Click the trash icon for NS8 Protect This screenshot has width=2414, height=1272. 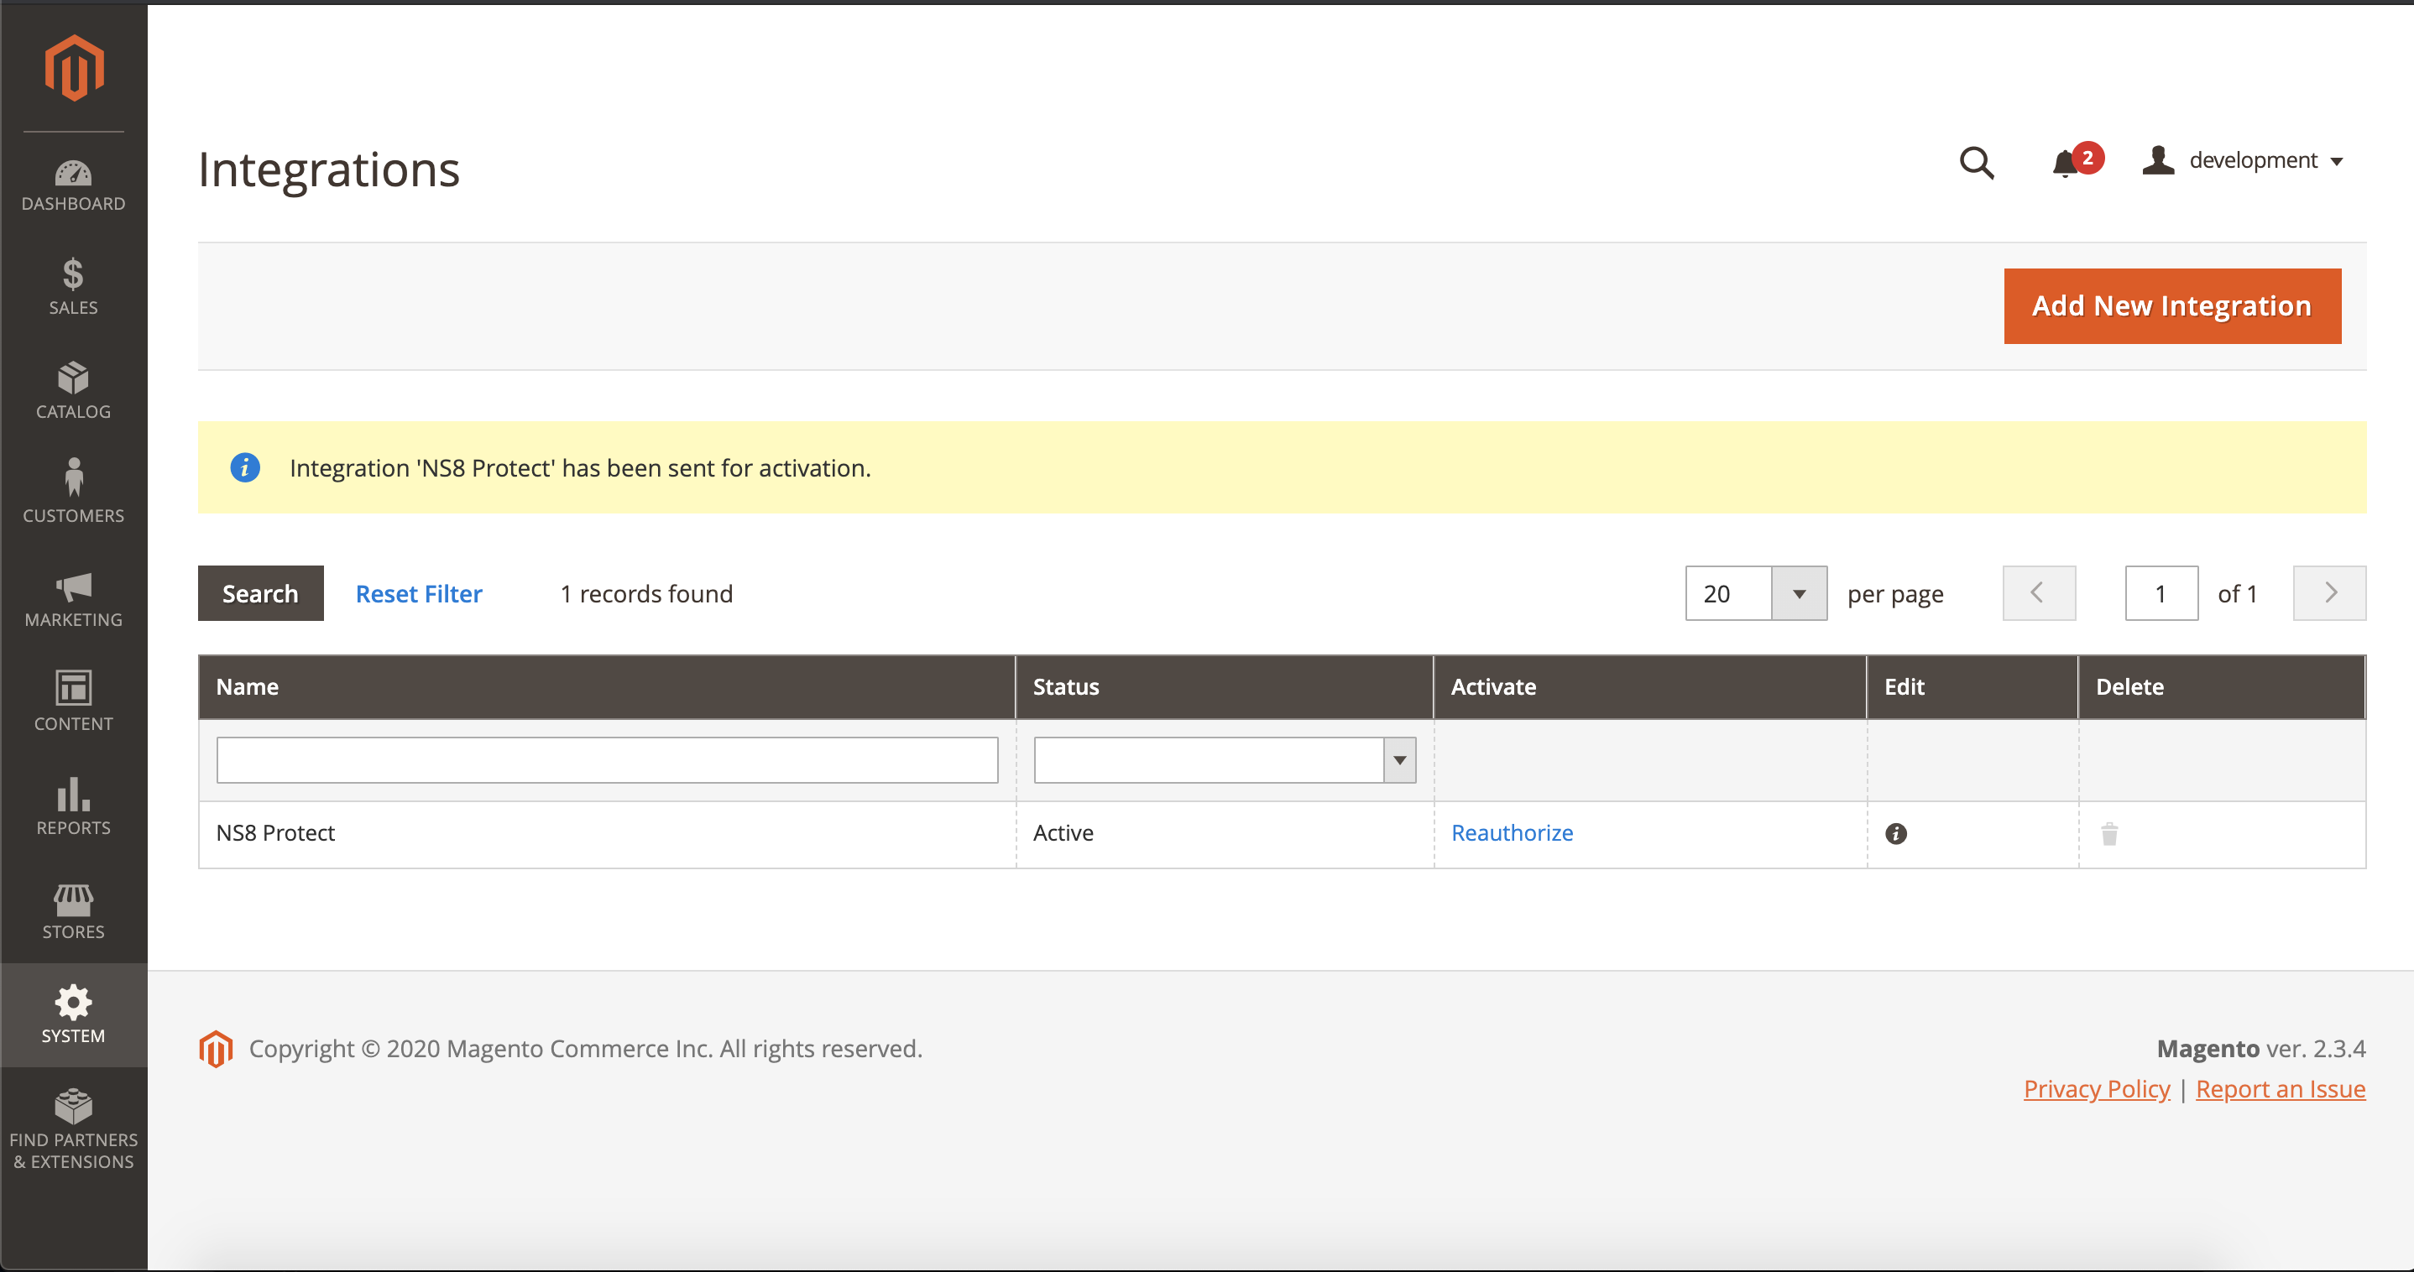pos(2108,834)
